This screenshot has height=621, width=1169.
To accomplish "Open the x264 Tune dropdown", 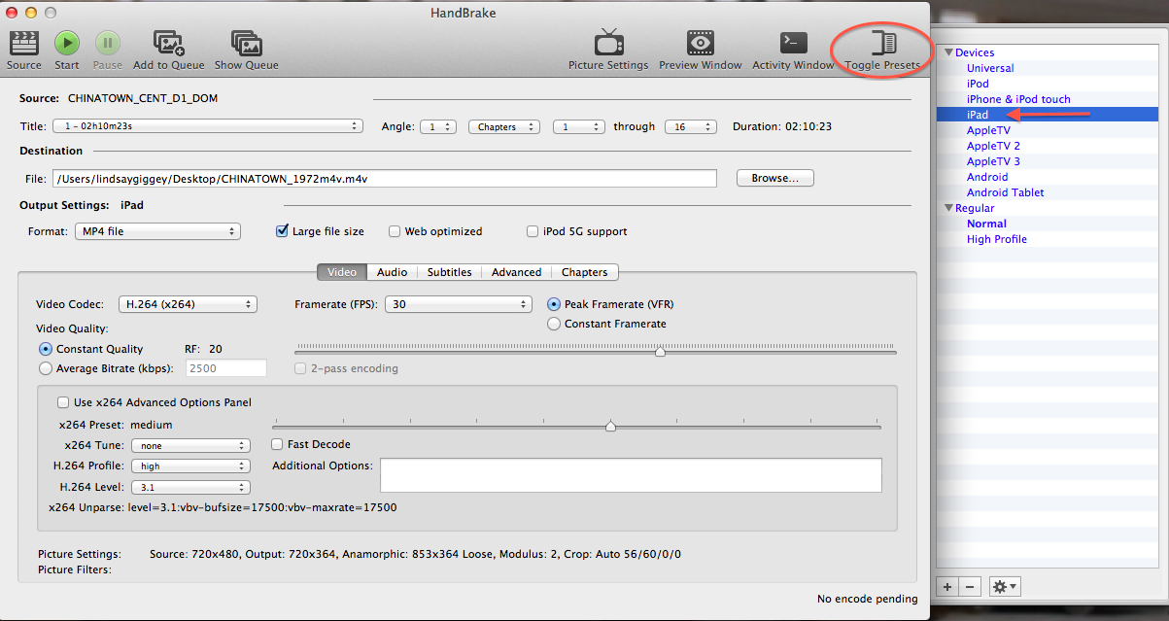I will (190, 445).
